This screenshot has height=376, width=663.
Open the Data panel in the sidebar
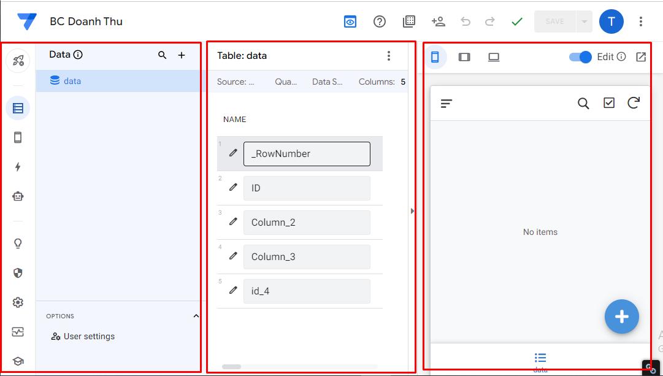tap(18, 108)
